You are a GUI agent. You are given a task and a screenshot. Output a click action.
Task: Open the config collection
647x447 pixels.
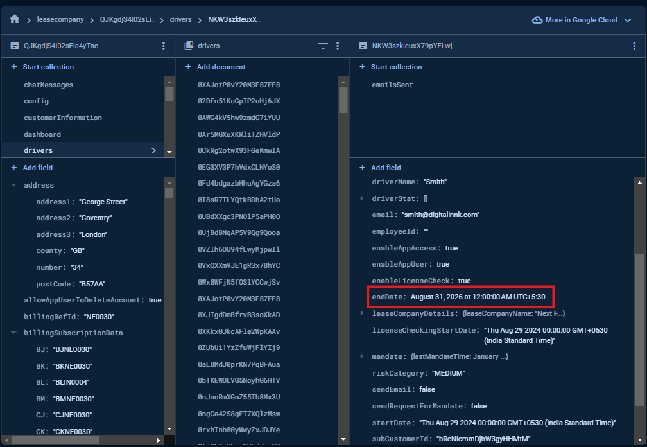pos(37,101)
